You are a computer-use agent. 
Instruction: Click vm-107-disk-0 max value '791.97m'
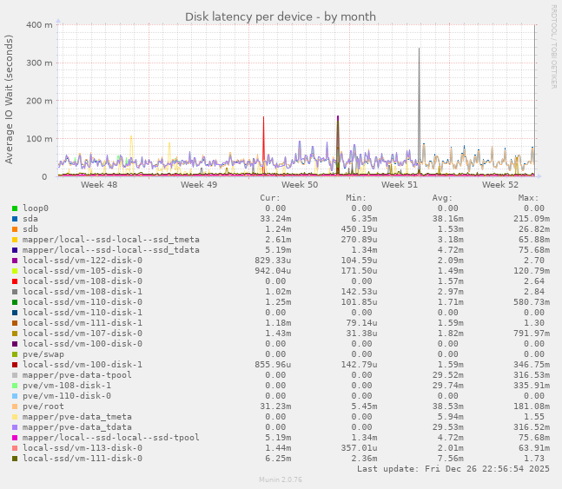pyautogui.click(x=532, y=333)
